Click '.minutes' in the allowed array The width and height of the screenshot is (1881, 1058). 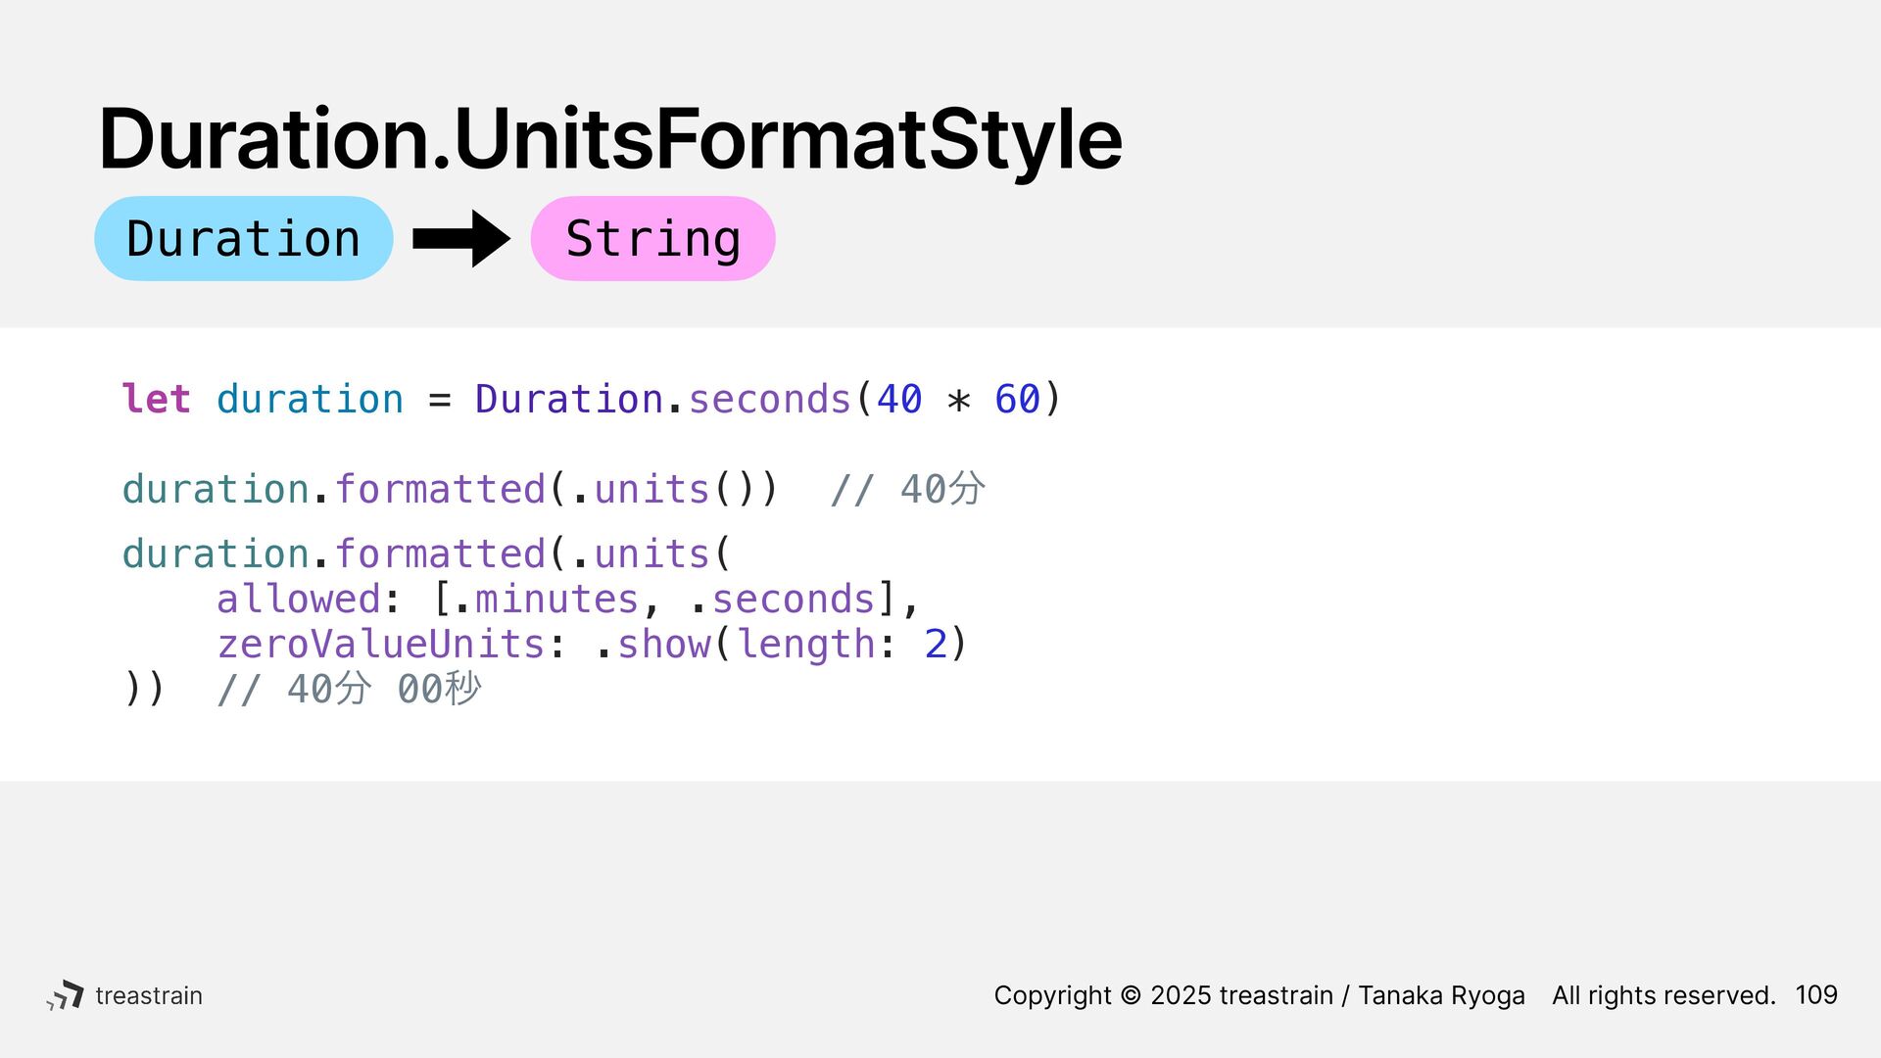547,599
